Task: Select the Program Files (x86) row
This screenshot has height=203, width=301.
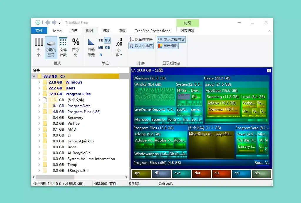Action: tap(80, 112)
